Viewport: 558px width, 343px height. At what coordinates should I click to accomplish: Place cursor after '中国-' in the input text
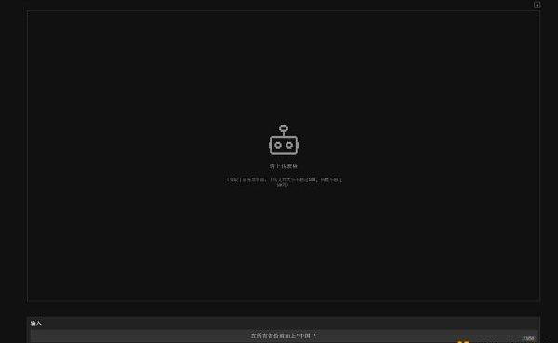pyautogui.click(x=313, y=336)
